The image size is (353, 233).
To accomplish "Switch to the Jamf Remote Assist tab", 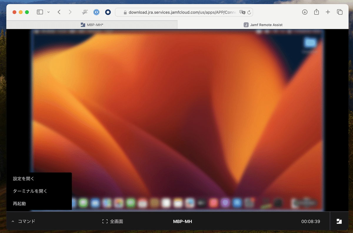I will point(262,25).
